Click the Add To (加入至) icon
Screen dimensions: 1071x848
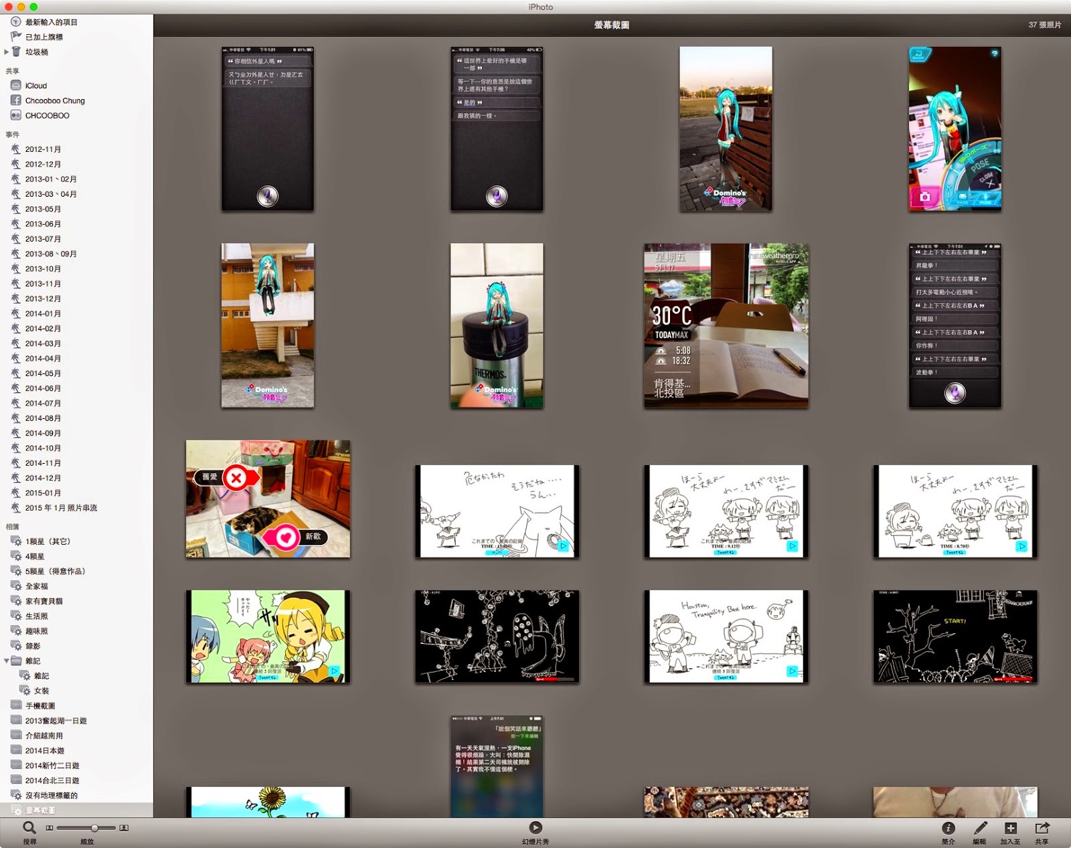pyautogui.click(x=1011, y=828)
